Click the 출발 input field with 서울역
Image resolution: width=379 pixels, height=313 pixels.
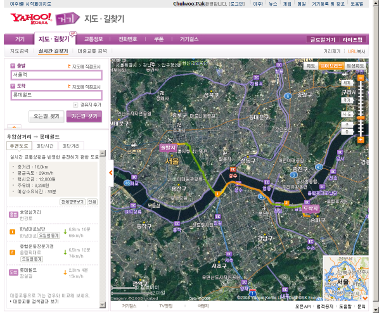click(x=56, y=75)
